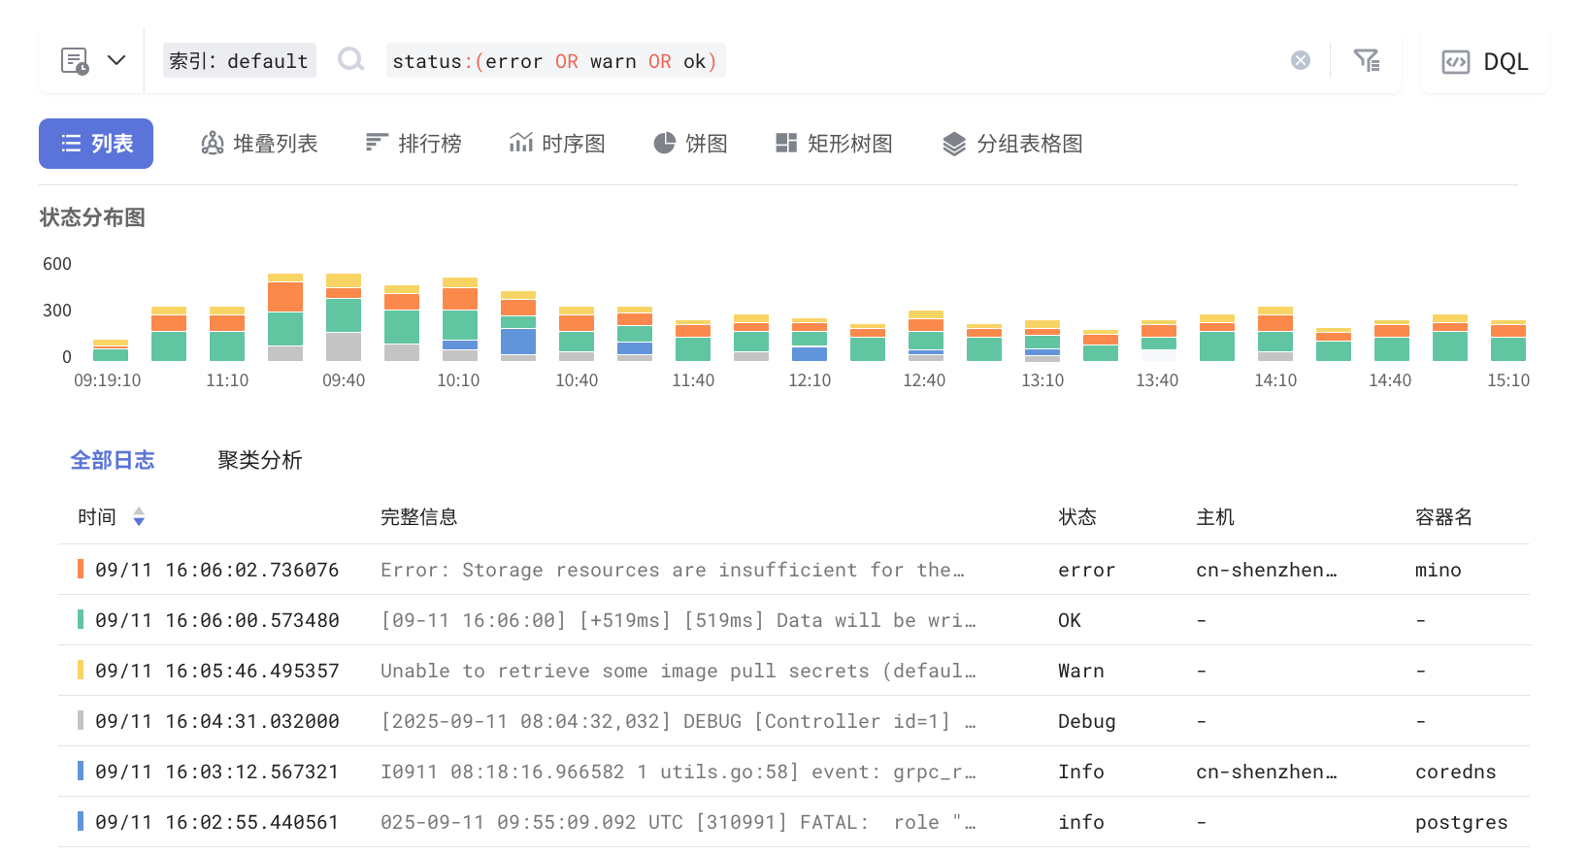Expand the dropdown chevron beside history icon
This screenshot has width=1588, height=854.
tap(116, 60)
